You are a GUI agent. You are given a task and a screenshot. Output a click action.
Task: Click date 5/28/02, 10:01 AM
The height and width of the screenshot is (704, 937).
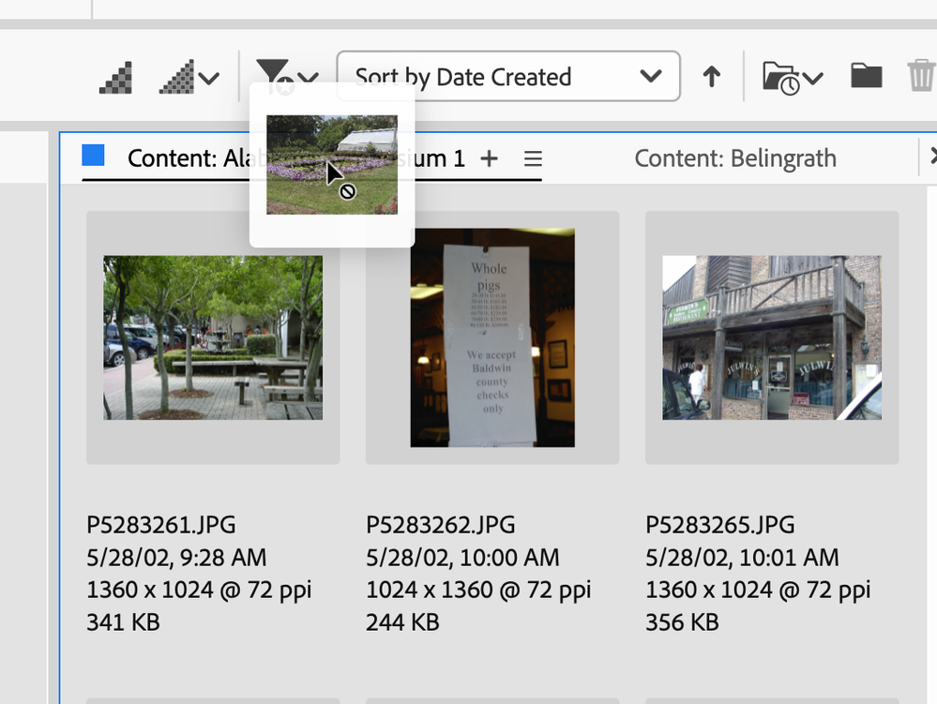(x=742, y=558)
